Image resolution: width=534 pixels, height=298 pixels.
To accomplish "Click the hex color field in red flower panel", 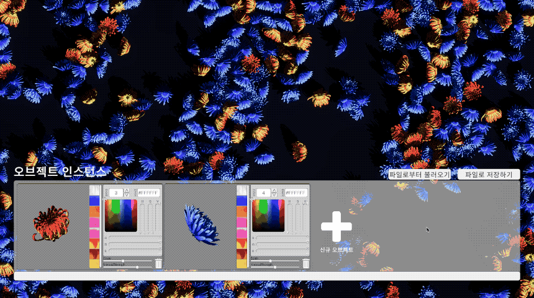I will [x=149, y=193].
